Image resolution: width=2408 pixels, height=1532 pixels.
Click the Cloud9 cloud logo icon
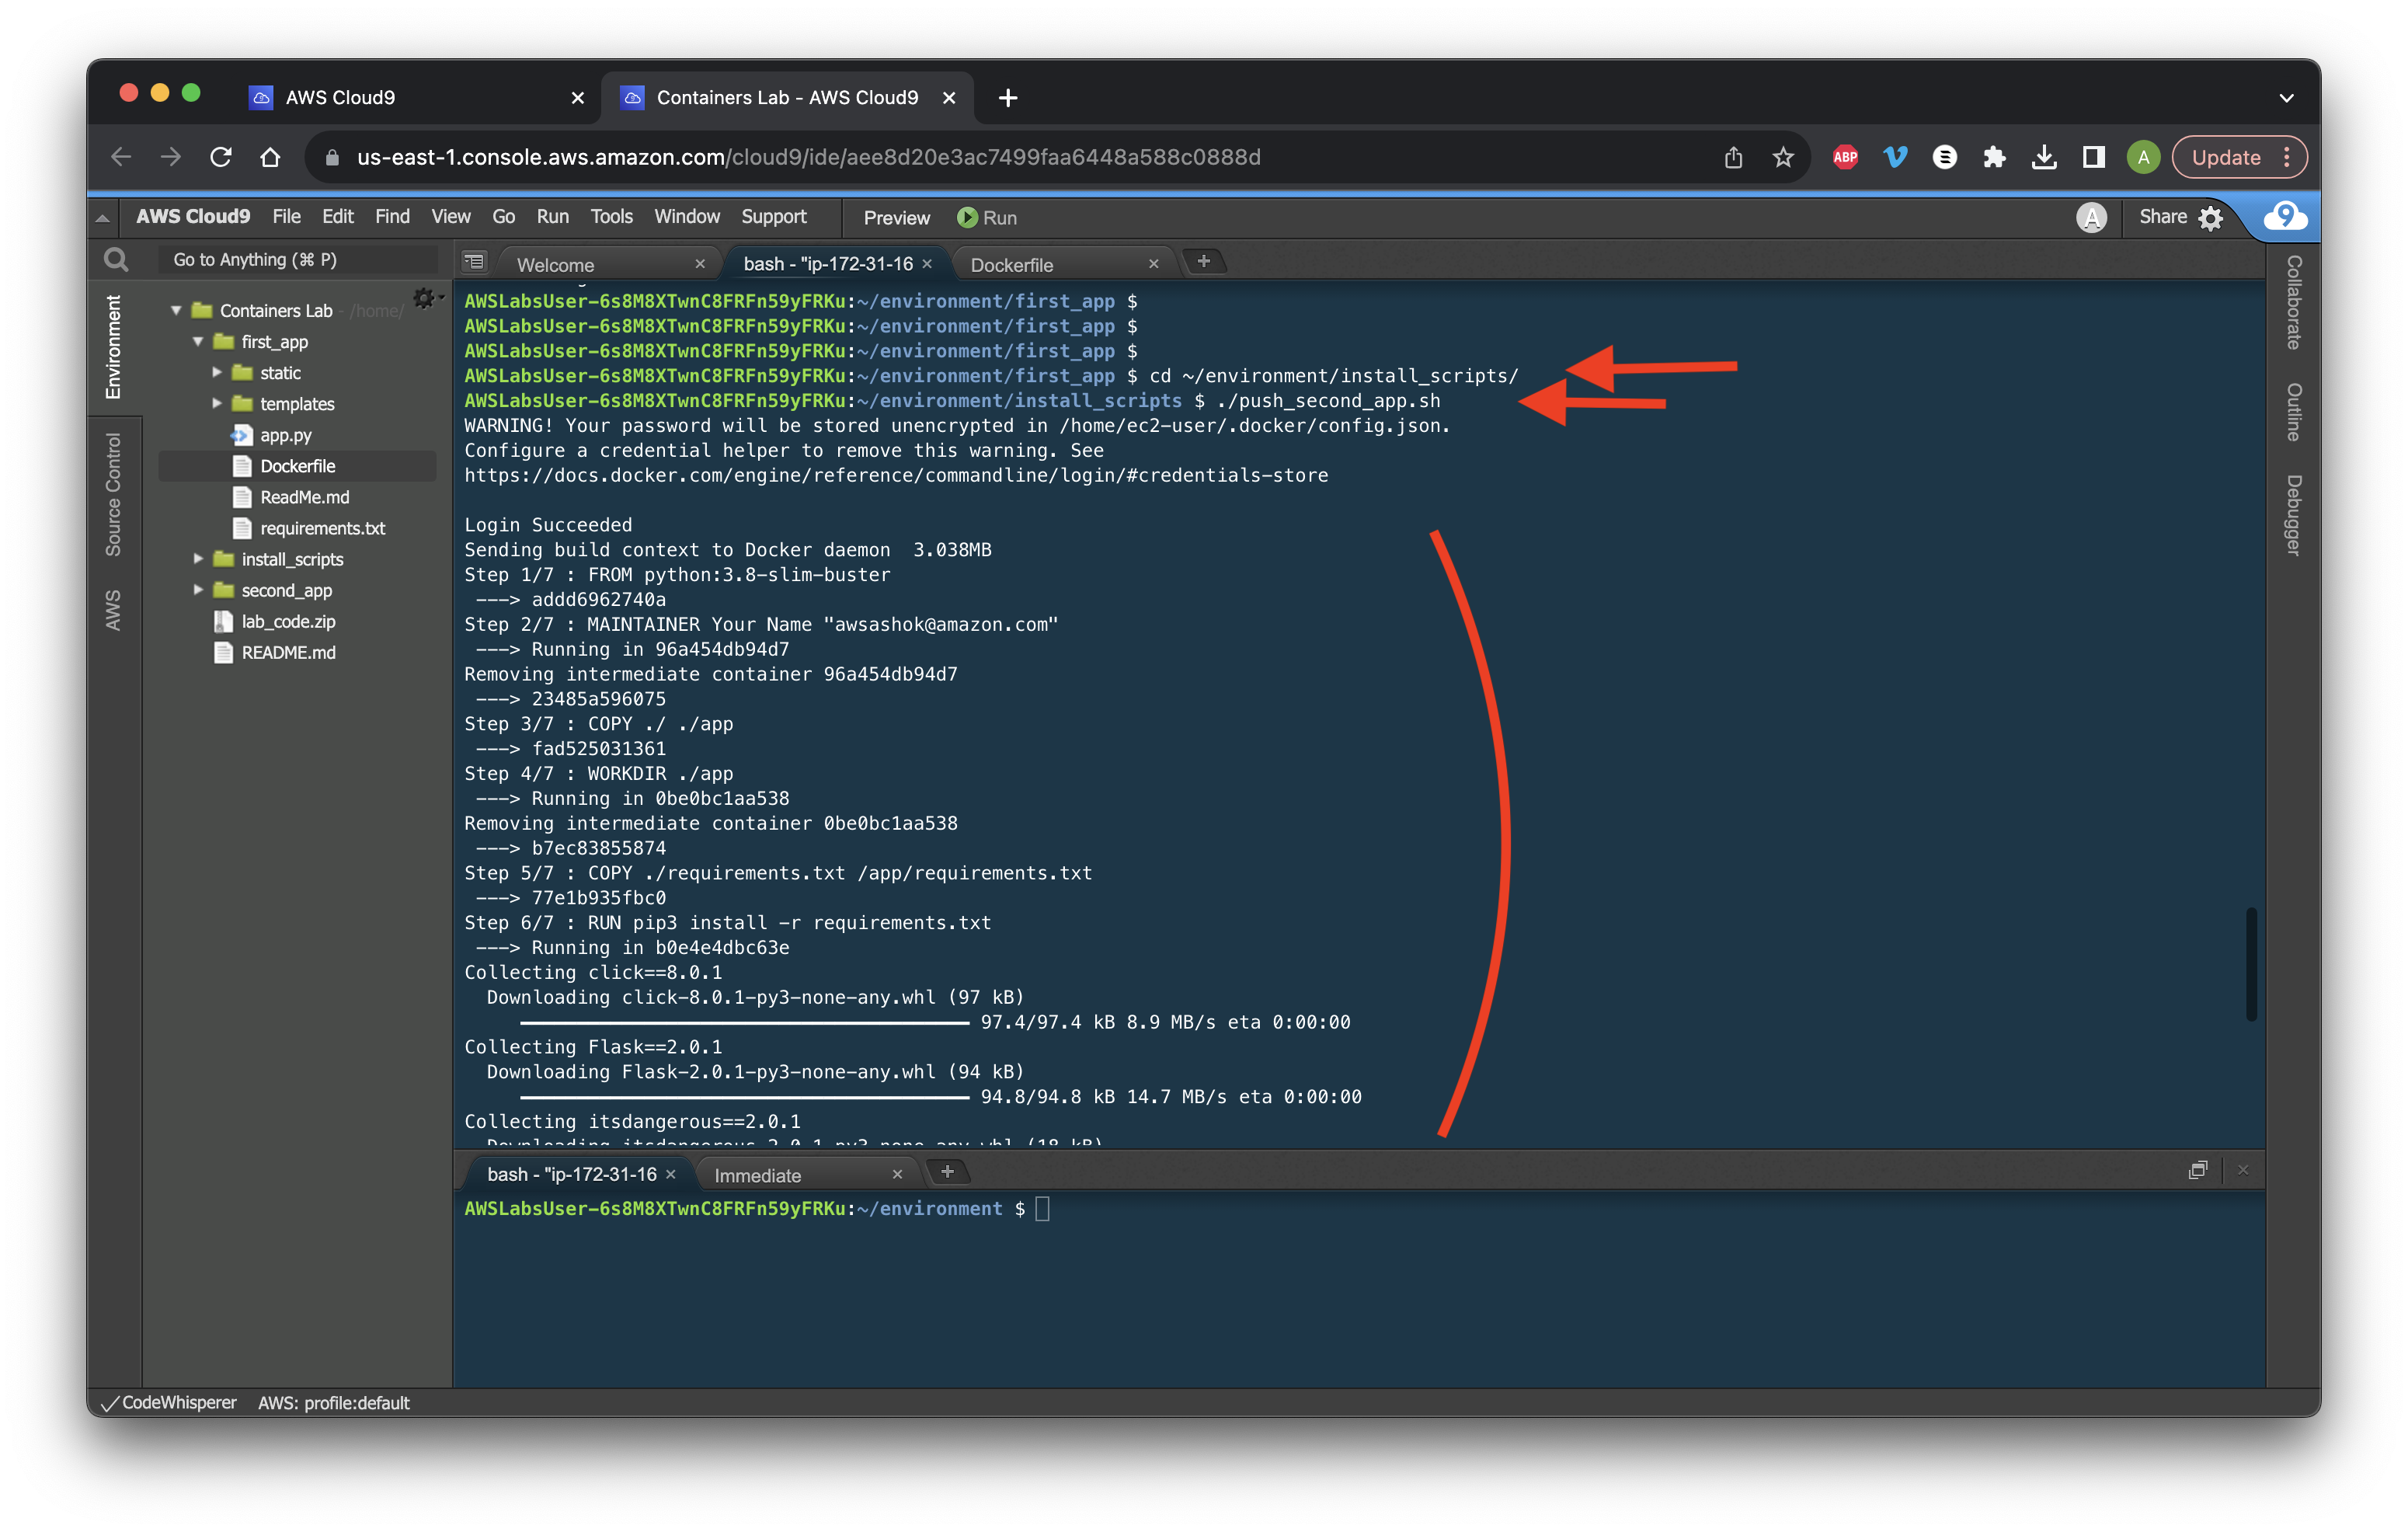pyautogui.click(x=2286, y=216)
